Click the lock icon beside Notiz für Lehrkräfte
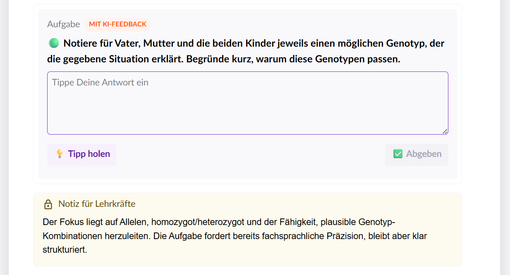 coord(48,204)
